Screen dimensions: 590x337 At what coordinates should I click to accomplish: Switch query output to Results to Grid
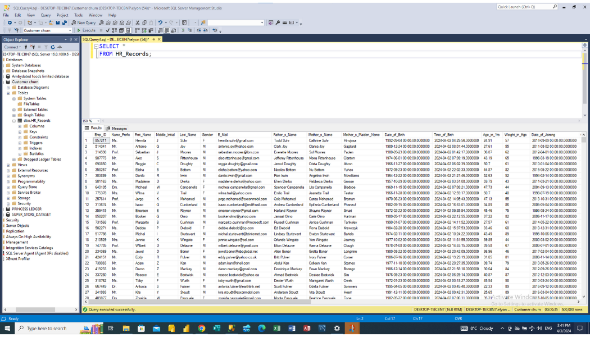click(x=167, y=29)
